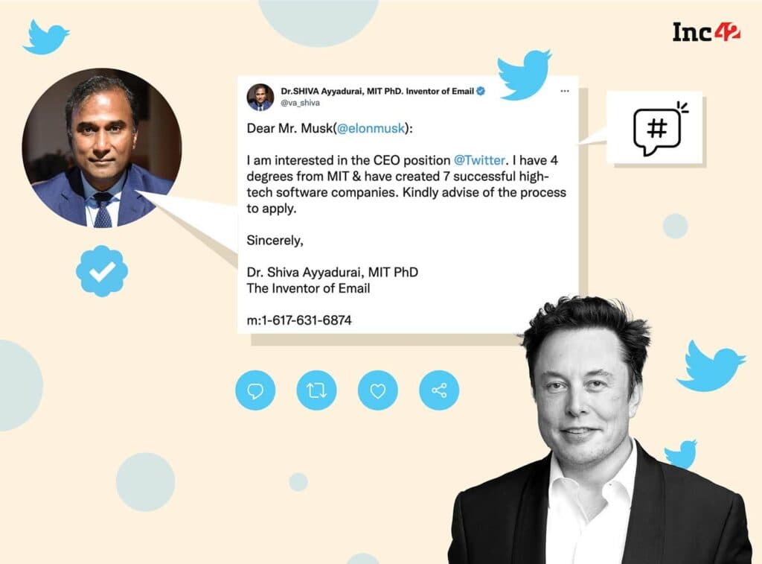Click the reply speech bubble icon
This screenshot has height=564, width=762.
pos(255,390)
